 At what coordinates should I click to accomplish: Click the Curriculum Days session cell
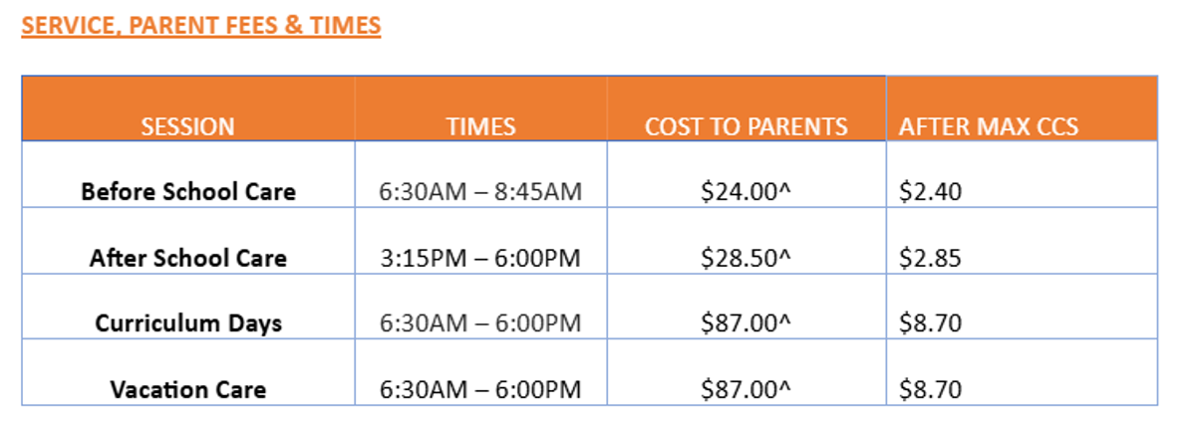pyautogui.click(x=188, y=323)
